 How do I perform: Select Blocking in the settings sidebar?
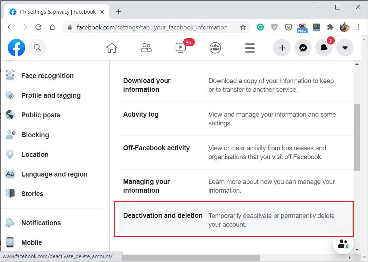point(36,135)
